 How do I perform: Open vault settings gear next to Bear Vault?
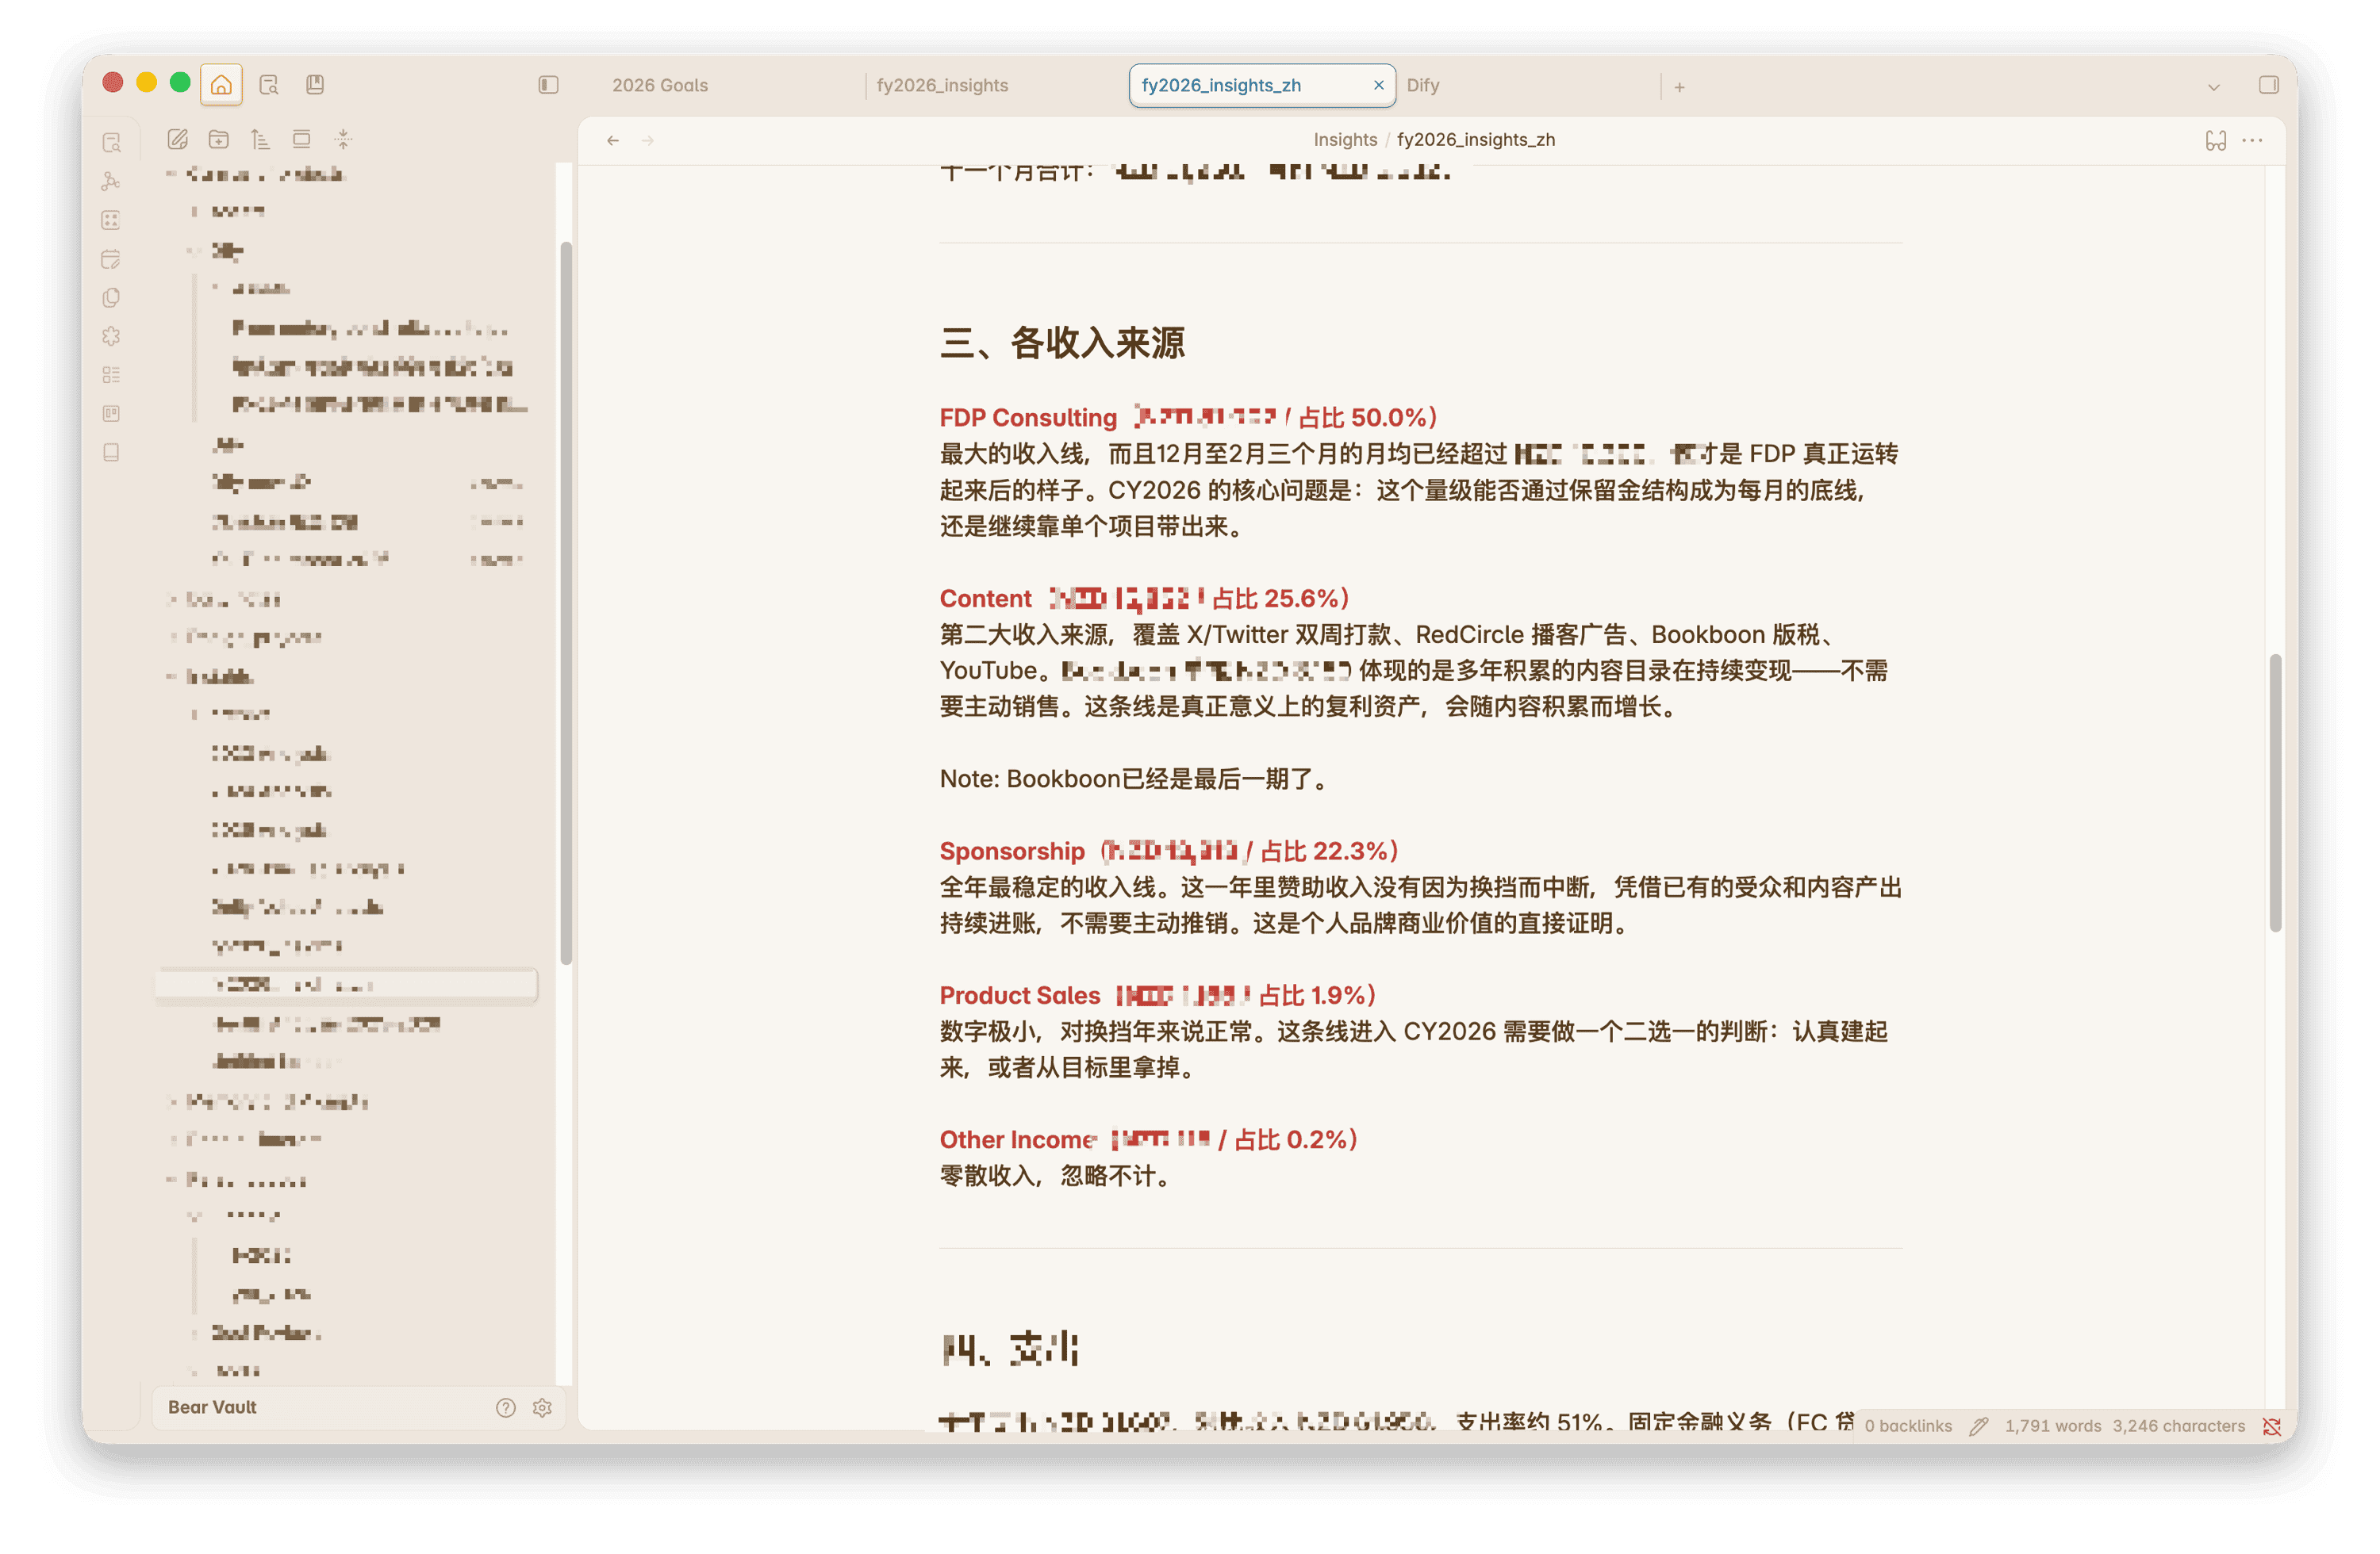(x=542, y=1408)
